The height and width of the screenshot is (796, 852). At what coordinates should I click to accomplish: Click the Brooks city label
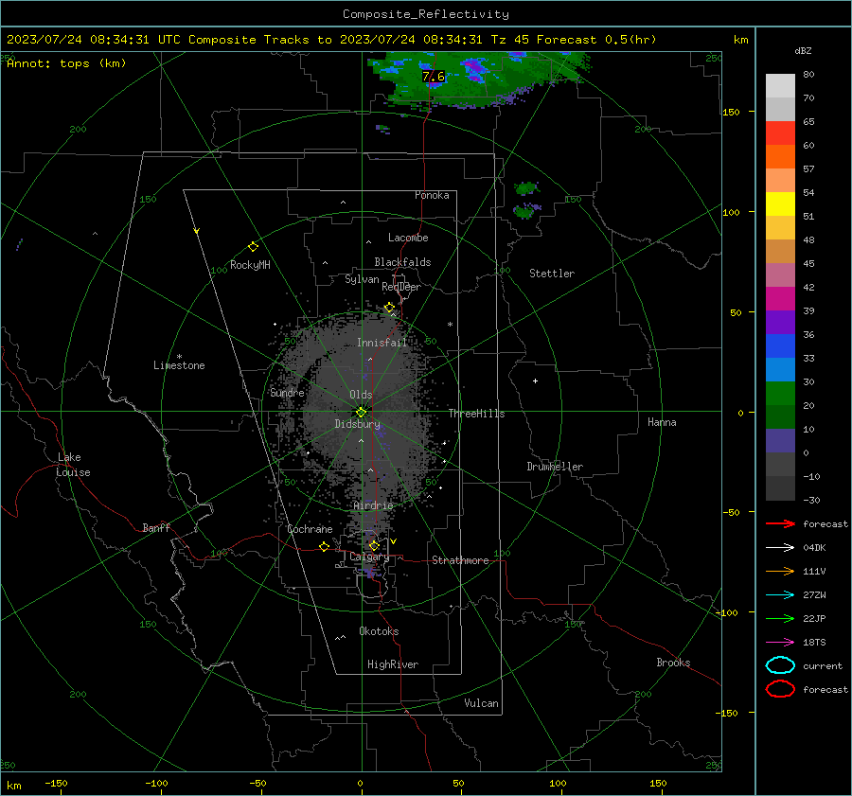[673, 663]
